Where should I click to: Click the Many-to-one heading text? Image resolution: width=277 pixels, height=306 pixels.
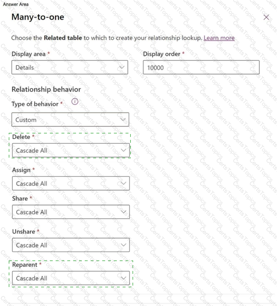(38, 17)
